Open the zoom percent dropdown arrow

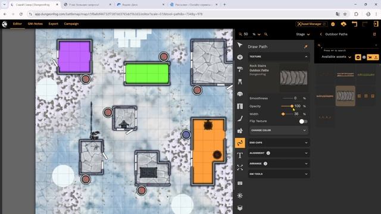point(259,34)
